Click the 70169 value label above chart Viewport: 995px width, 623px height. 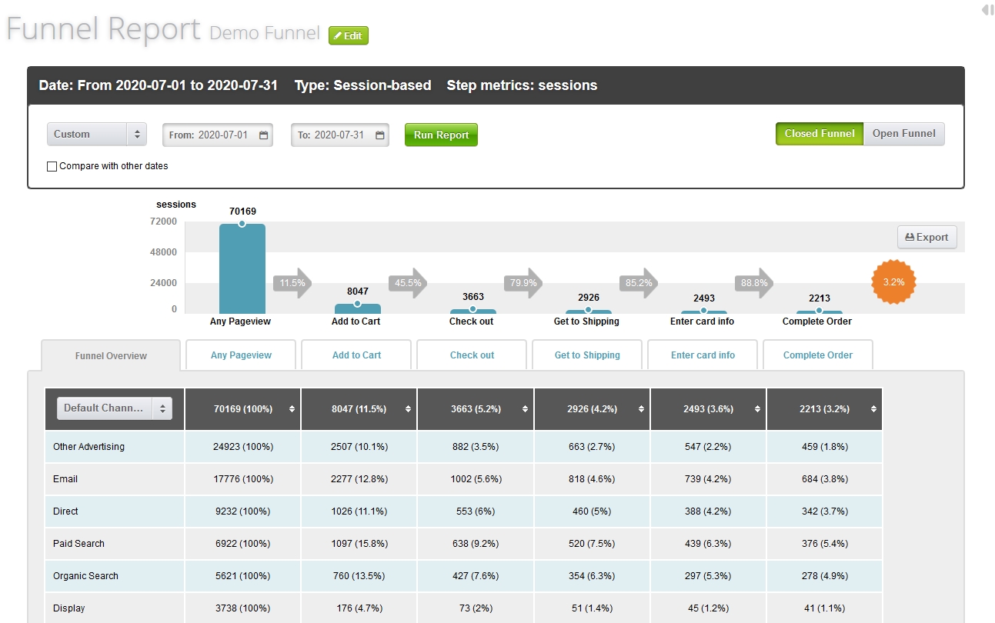242,211
